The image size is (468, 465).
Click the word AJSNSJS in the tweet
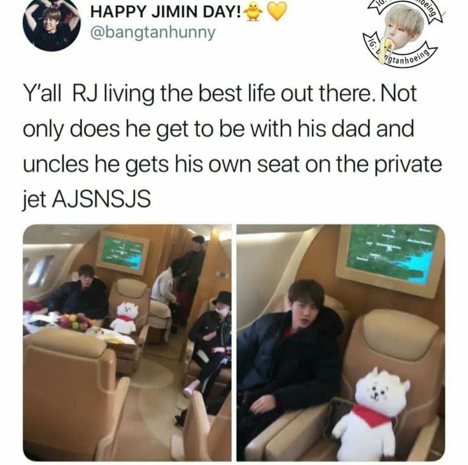(101, 199)
